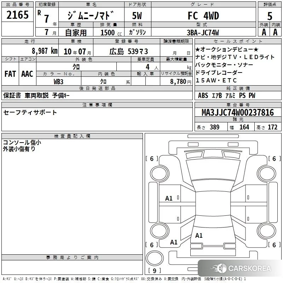Select PW in the genuine equipment row
This screenshot has height=283, width=283.
coord(252,96)
